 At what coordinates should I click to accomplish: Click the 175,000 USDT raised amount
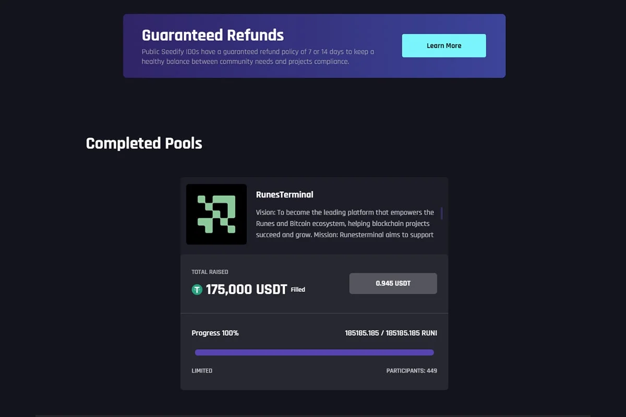[x=246, y=289]
